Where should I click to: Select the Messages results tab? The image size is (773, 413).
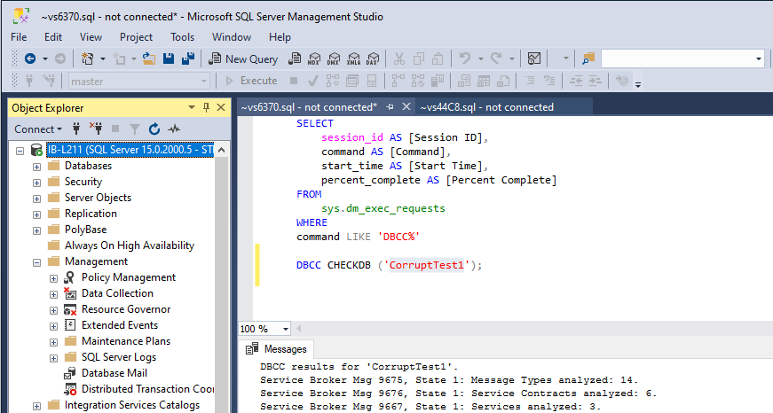pos(277,349)
